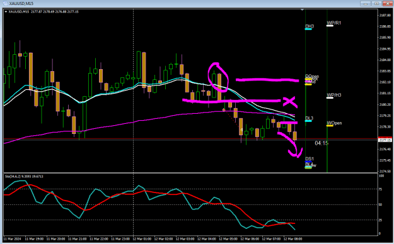This screenshot has height=244, width=394.
Task: Close the XAUUSD,M15 chart window
Action: coord(388,4)
